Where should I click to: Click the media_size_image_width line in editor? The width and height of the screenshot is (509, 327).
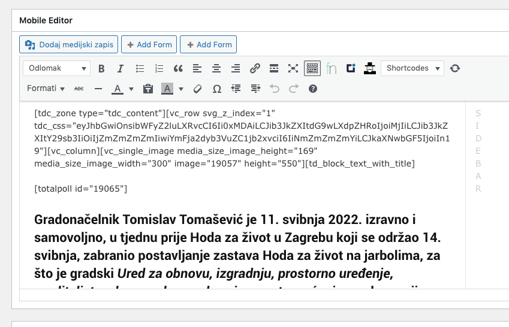click(224, 164)
